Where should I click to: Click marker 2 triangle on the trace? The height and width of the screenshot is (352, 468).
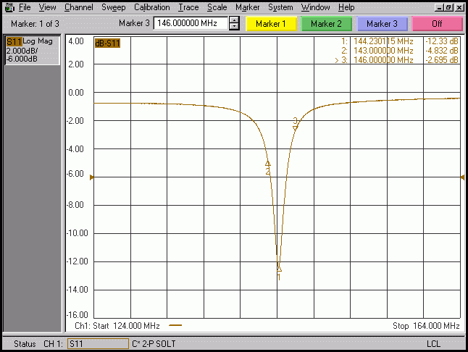coord(268,164)
